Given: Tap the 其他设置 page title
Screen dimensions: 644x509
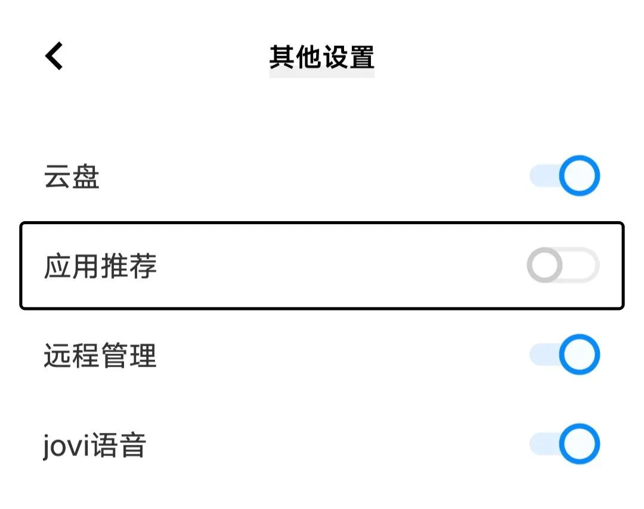Looking at the screenshot, I should point(321,57).
